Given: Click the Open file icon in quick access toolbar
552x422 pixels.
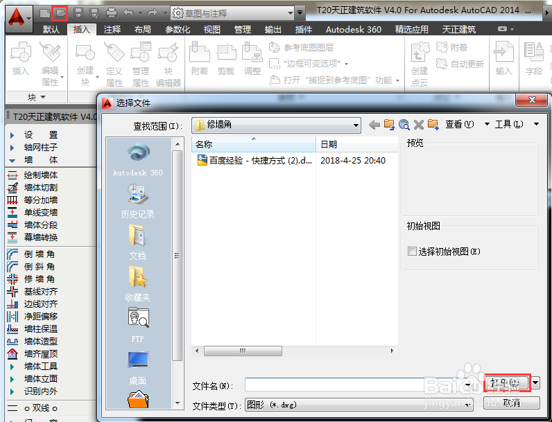Looking at the screenshot, I should click(60, 13).
